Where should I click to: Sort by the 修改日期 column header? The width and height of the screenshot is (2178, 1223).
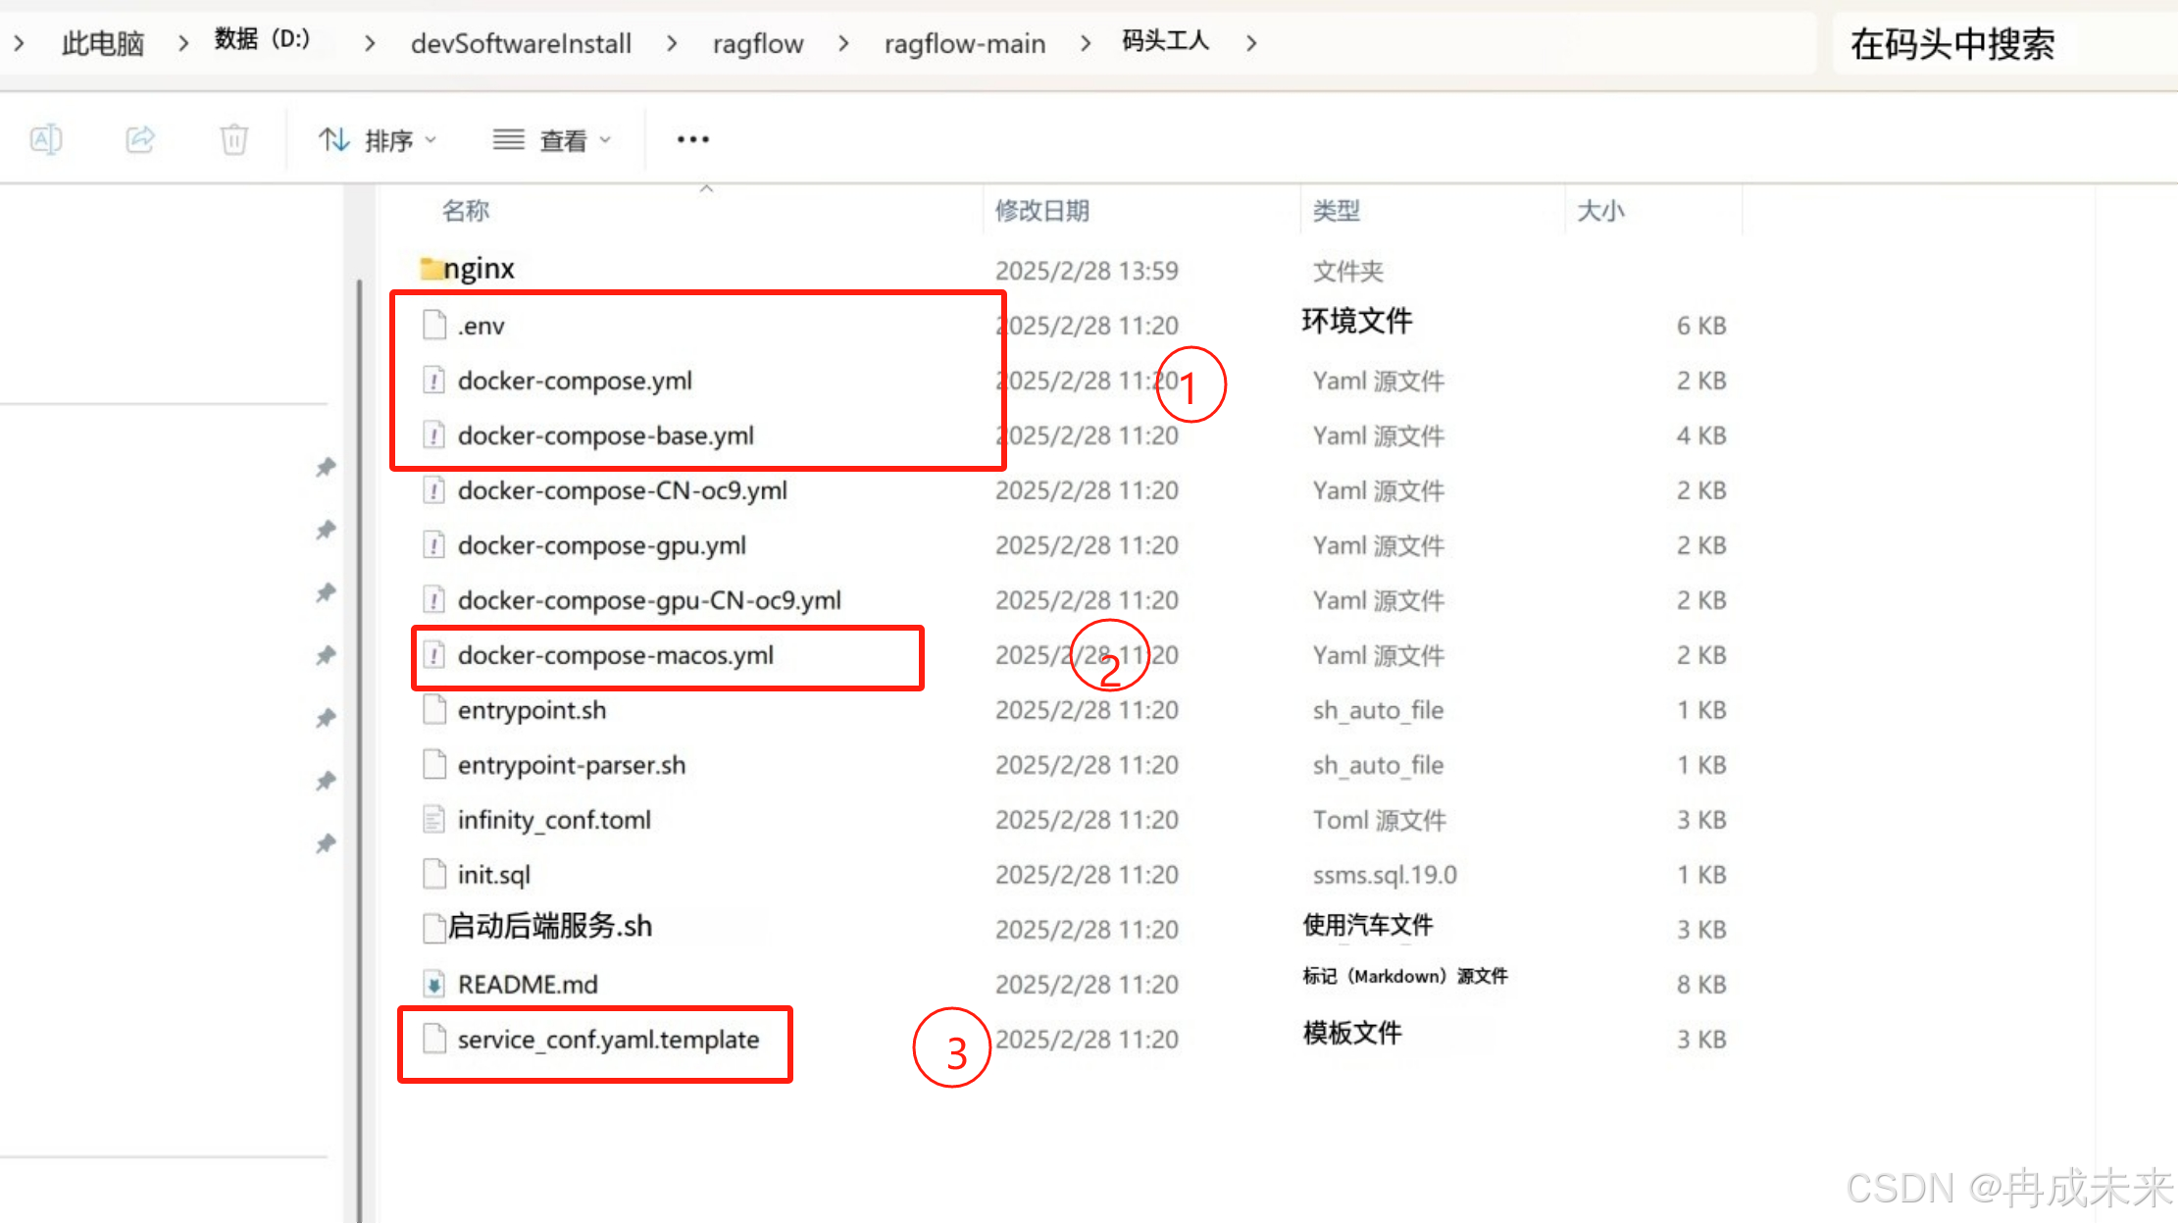[1041, 210]
